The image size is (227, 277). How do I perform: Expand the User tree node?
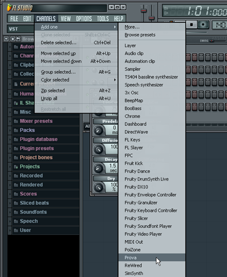pyautogui.click(x=10, y=230)
